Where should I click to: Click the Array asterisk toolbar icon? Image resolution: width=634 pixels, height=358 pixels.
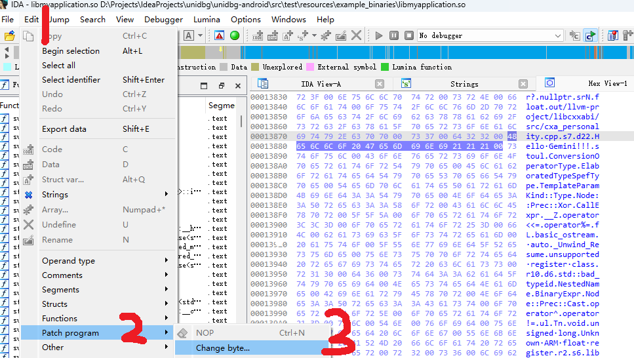[325, 35]
